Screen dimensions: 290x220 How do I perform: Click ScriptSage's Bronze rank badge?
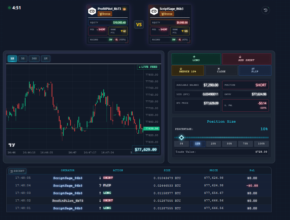(x=167, y=14)
